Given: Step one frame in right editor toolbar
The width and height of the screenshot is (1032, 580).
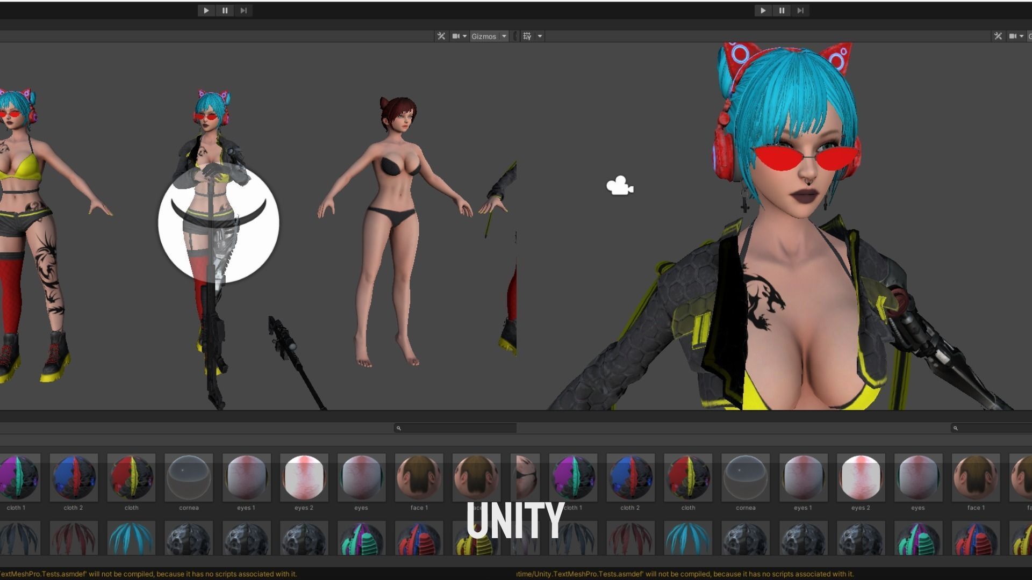Looking at the screenshot, I should pyautogui.click(x=800, y=10).
